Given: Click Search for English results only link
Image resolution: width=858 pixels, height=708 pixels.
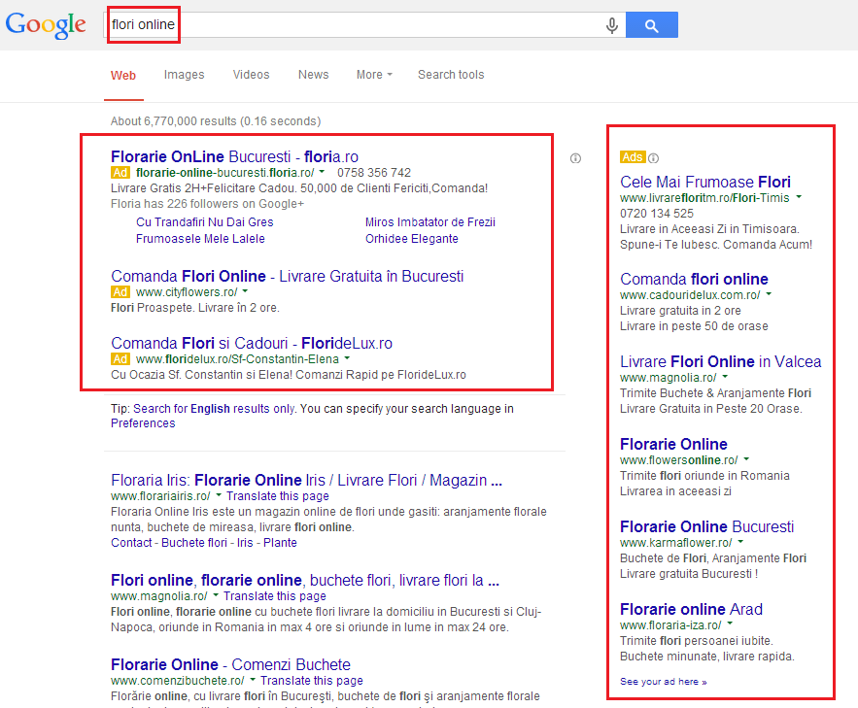Looking at the screenshot, I should point(214,409).
